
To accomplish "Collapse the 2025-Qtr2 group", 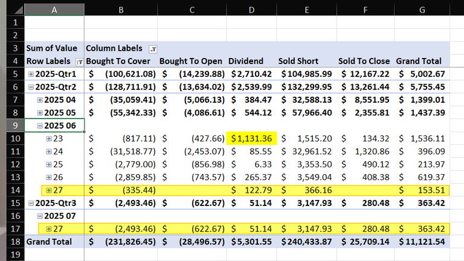I will point(31,87).
